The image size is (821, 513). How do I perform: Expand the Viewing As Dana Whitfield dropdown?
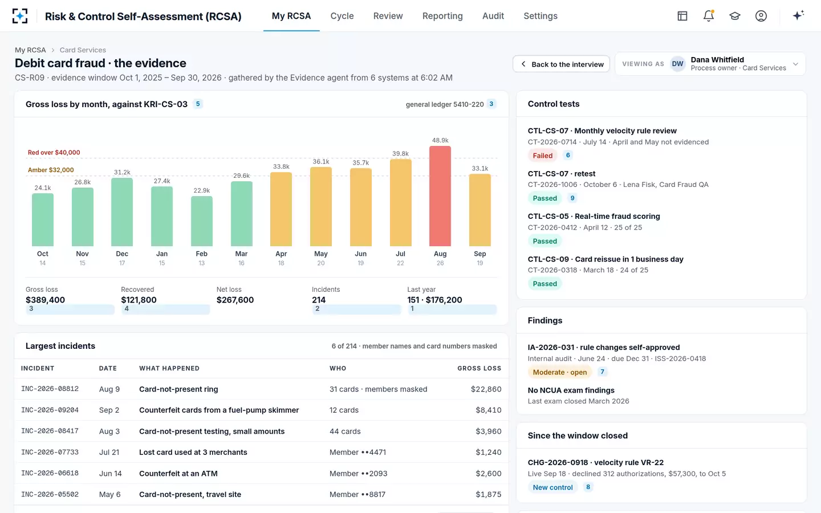(710, 64)
